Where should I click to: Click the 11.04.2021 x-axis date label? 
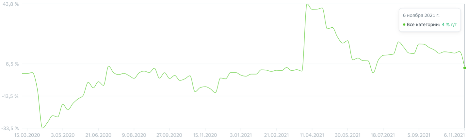[x=312, y=135]
